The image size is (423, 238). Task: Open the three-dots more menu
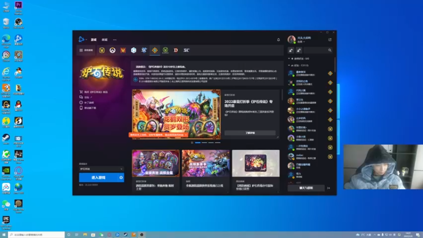click(115, 40)
